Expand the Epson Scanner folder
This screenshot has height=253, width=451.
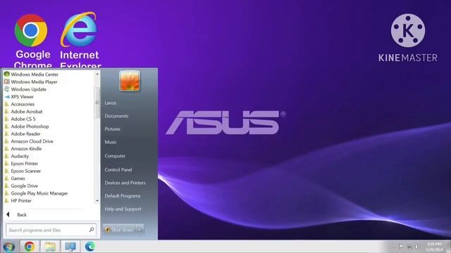tap(23, 171)
